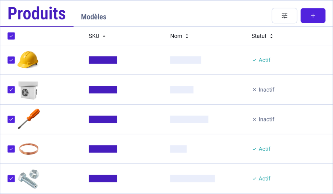This screenshot has width=333, height=194.
Task: Sort the Nom column
Action: (x=187, y=36)
